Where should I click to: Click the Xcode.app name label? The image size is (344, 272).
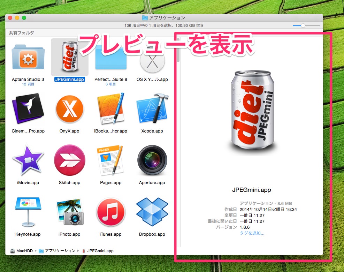(152, 131)
